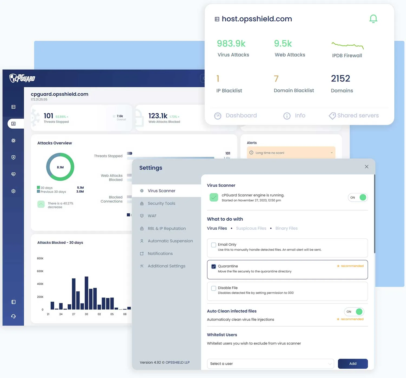Click the green decrease trend icon
Image resolution: width=406 pixels, height=378 pixels.
tap(41, 204)
